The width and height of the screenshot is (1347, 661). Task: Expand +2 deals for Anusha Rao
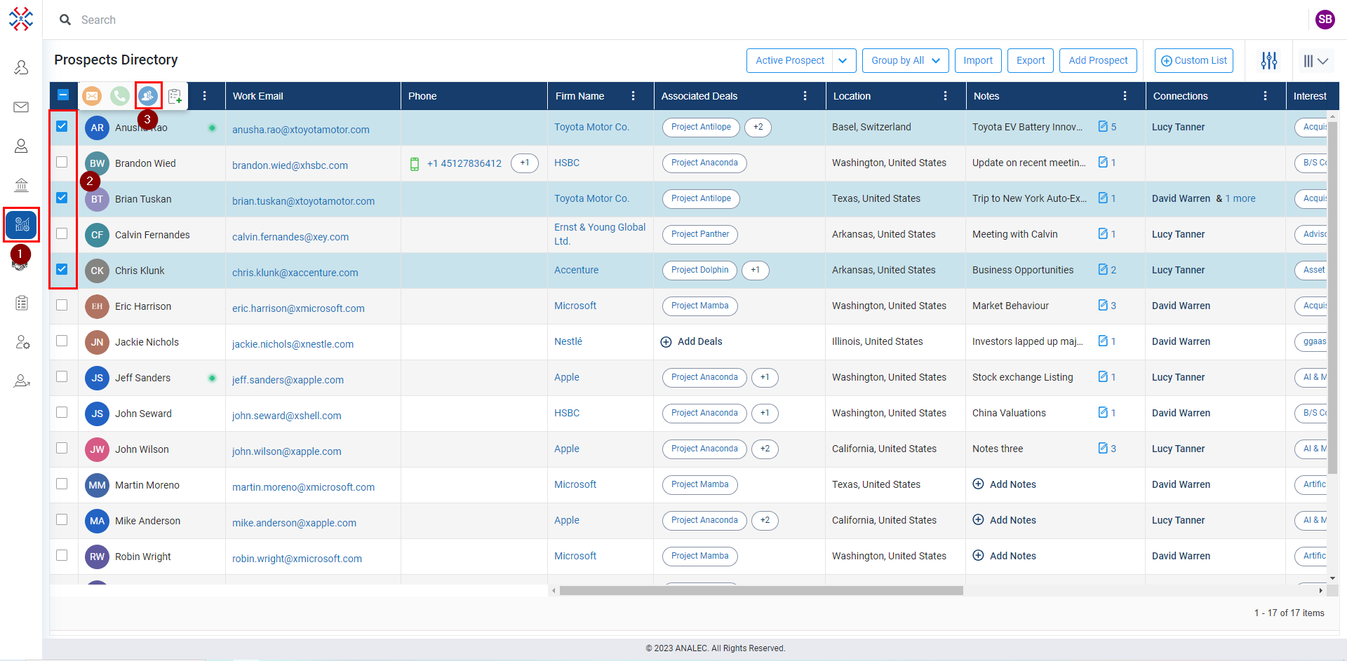tap(758, 127)
